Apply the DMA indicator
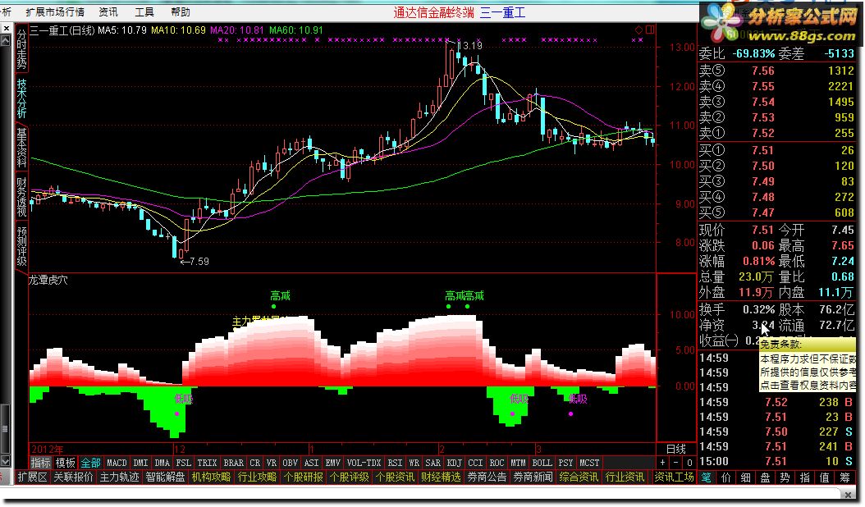 pyautogui.click(x=162, y=463)
